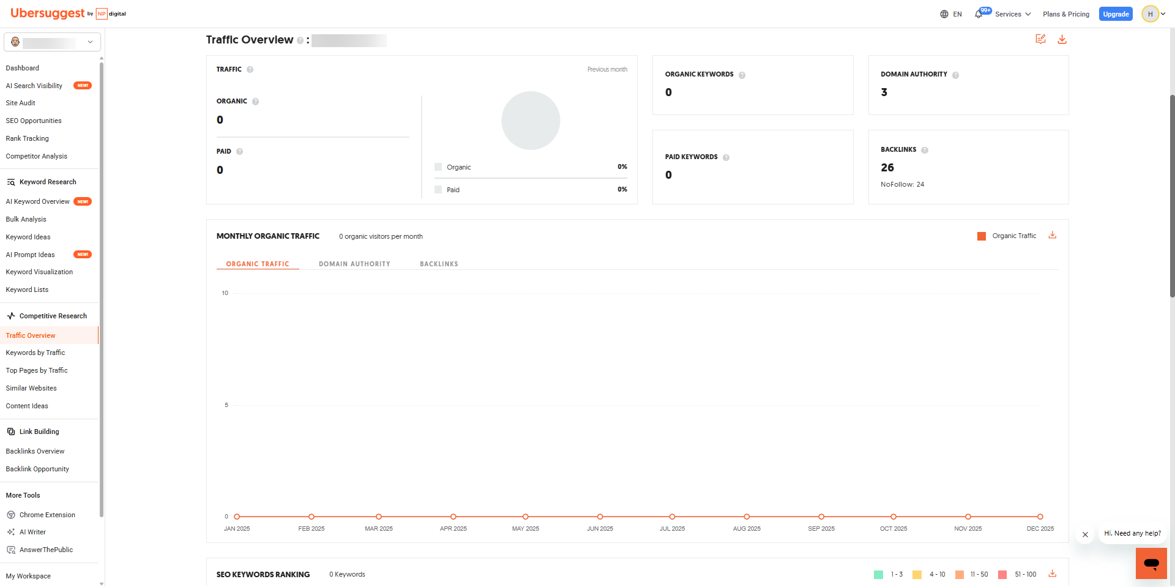Export monthly organic traffic chart icon
This screenshot has width=1175, height=587.
tap(1053, 235)
